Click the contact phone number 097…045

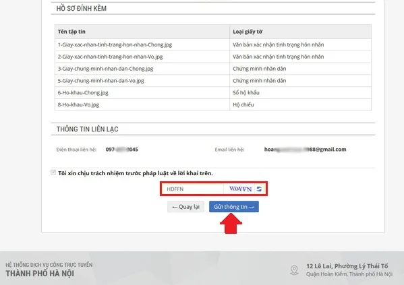[122, 150]
